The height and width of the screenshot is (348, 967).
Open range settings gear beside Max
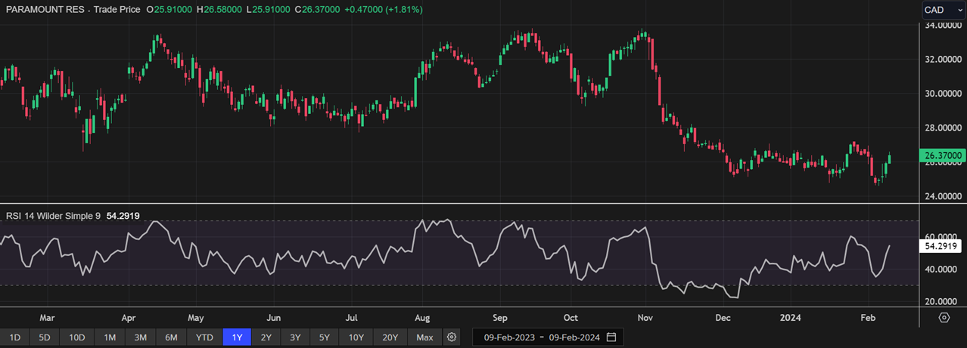tap(452, 337)
